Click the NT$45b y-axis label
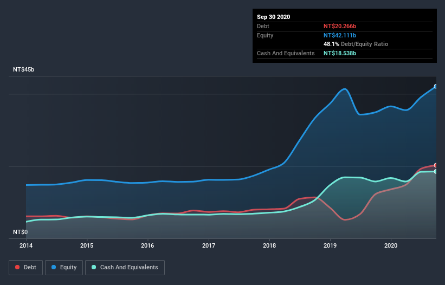 tap(23, 69)
